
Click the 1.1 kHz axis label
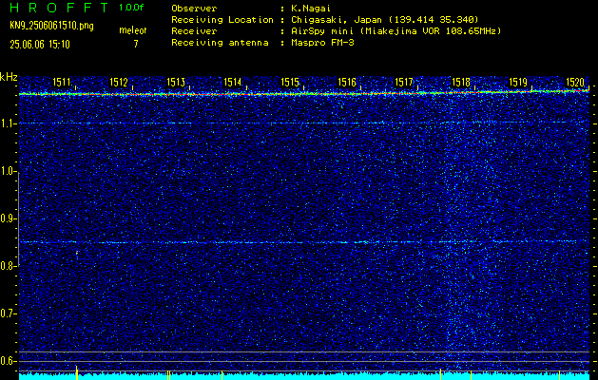coord(8,123)
